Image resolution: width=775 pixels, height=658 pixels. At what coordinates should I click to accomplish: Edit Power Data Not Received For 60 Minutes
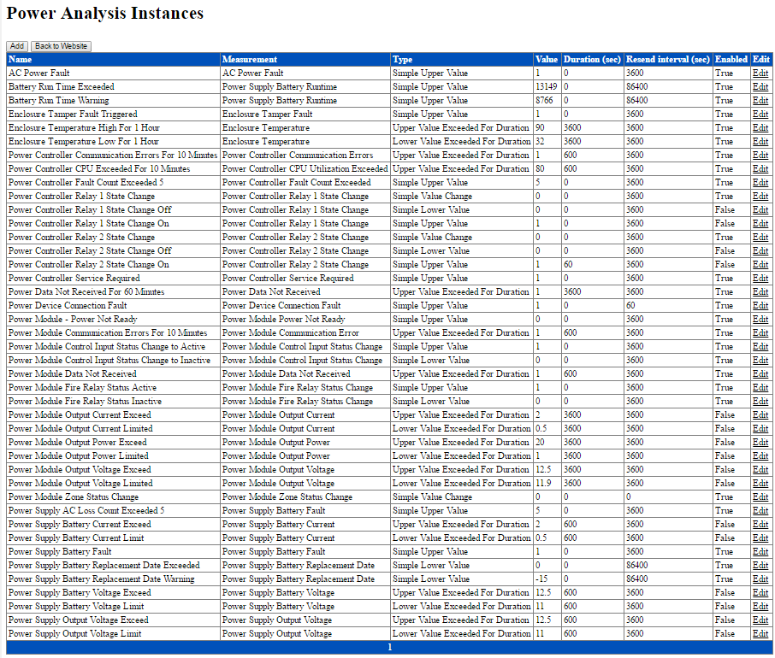[x=760, y=291]
